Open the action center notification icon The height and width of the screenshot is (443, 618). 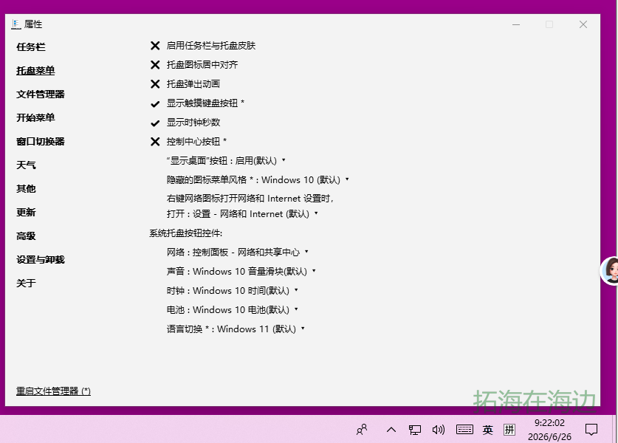coord(591,430)
